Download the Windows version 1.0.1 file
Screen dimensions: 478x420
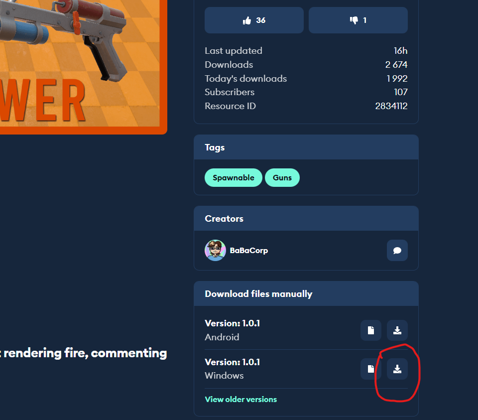tap(397, 369)
